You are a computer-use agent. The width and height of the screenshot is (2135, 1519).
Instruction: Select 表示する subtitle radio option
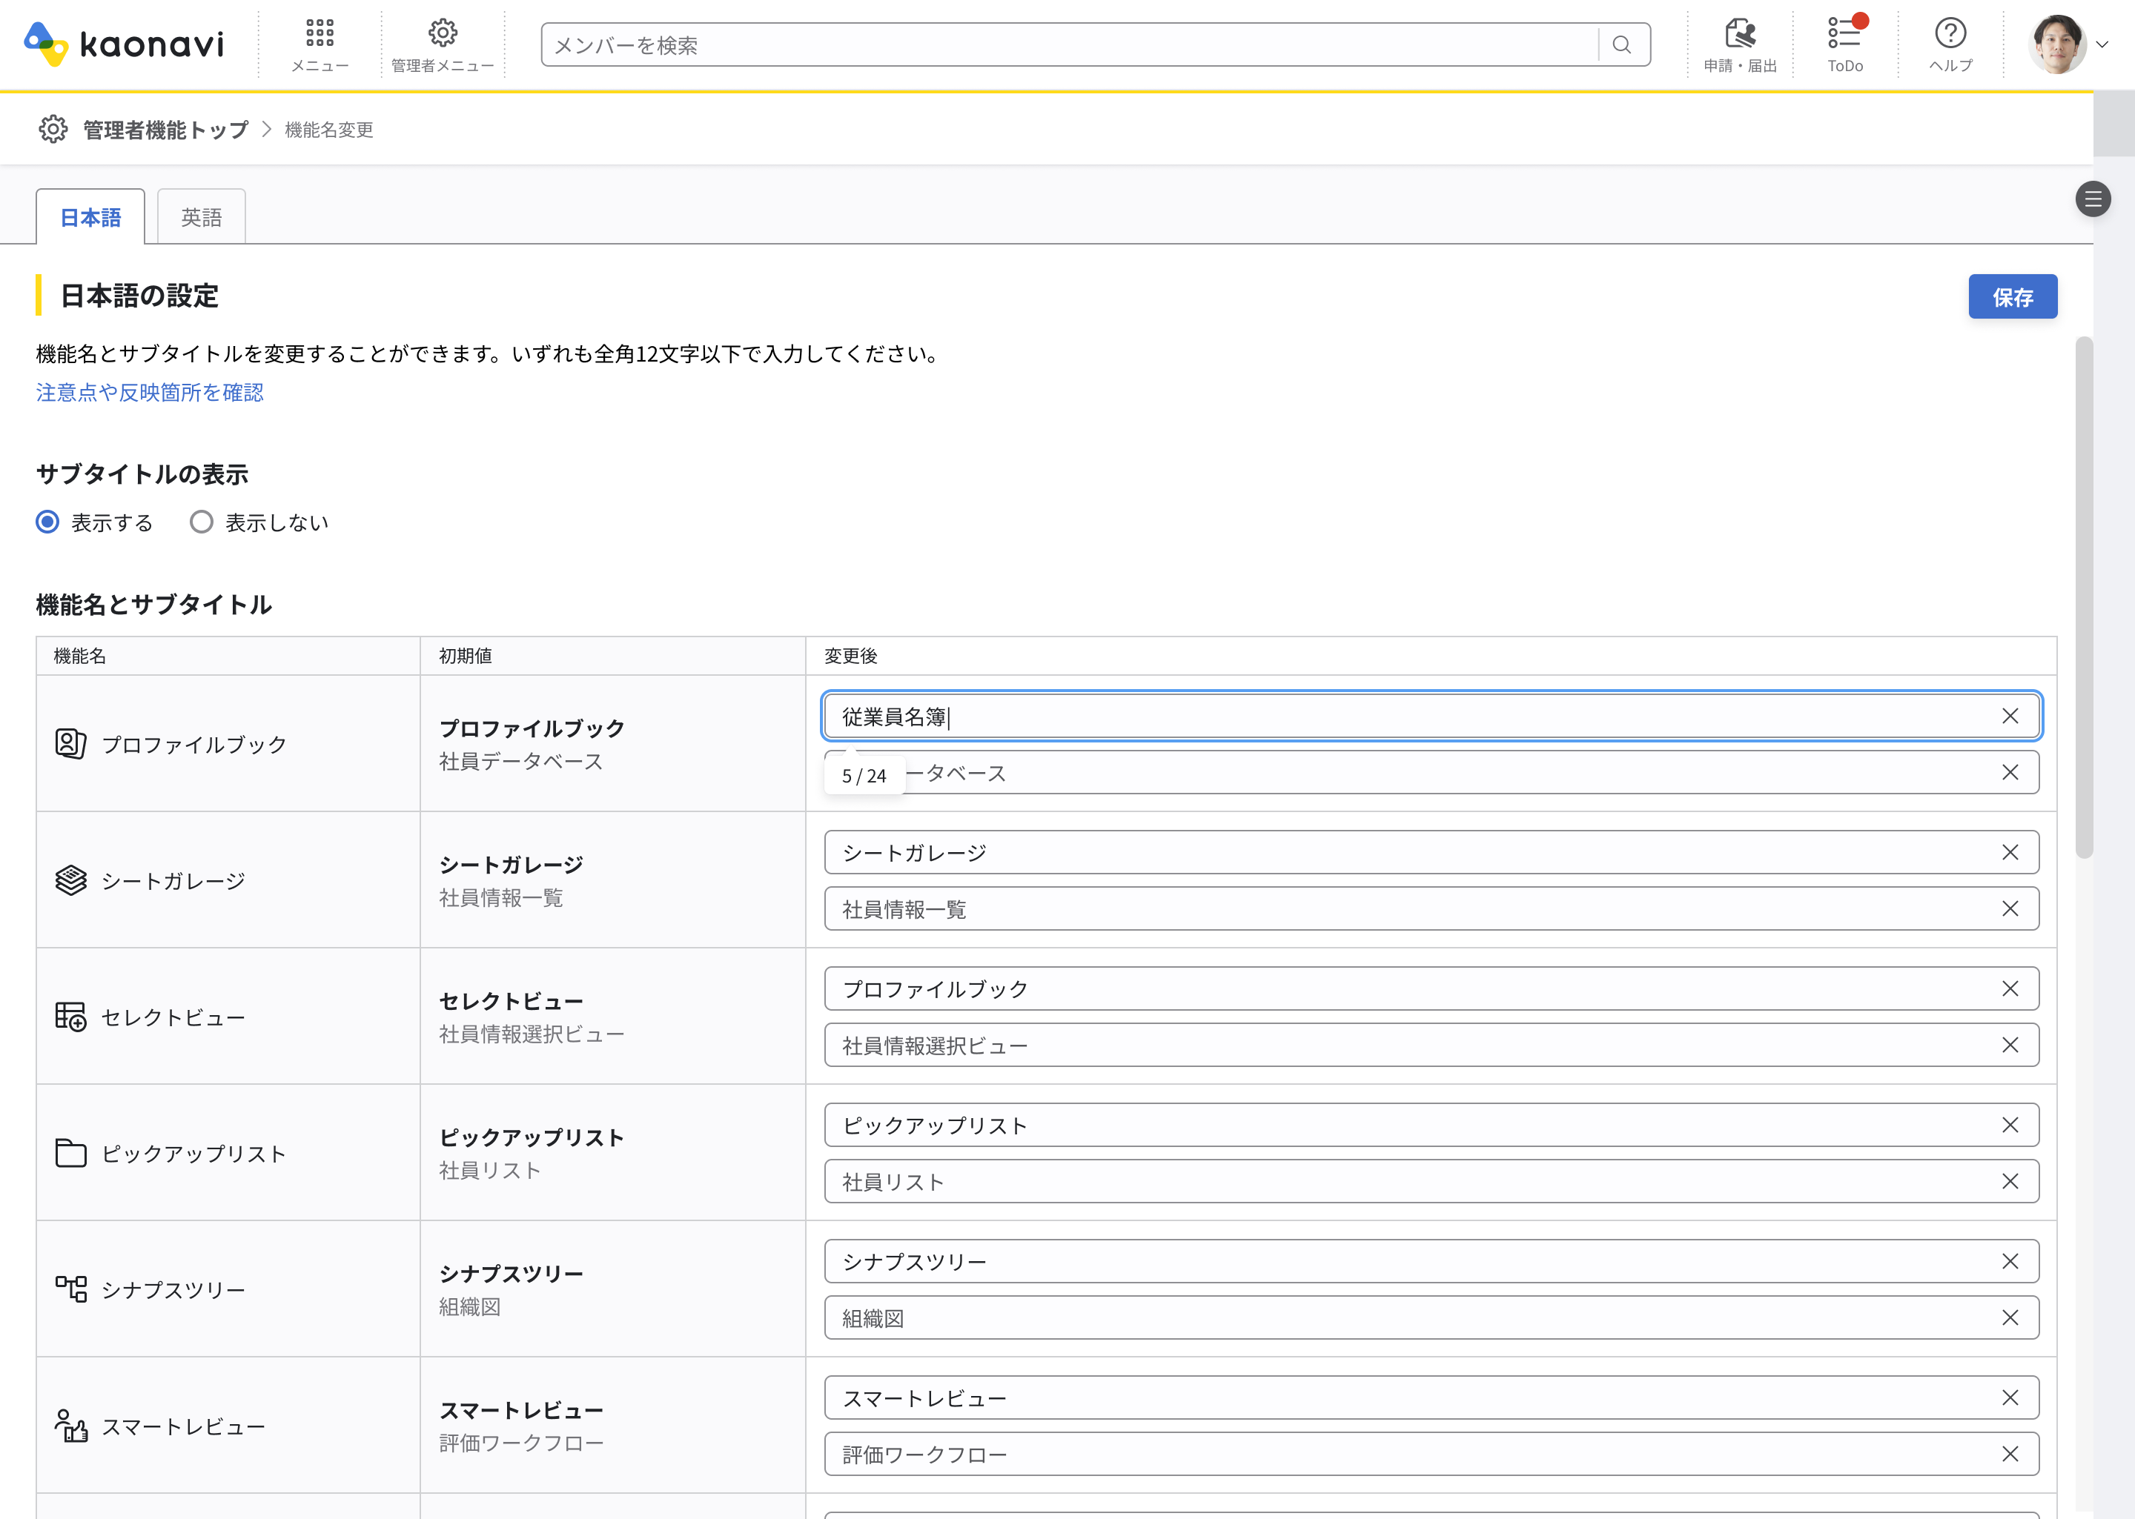coord(47,522)
